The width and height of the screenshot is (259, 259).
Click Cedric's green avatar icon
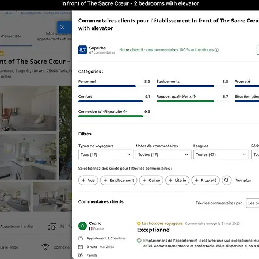(82, 226)
